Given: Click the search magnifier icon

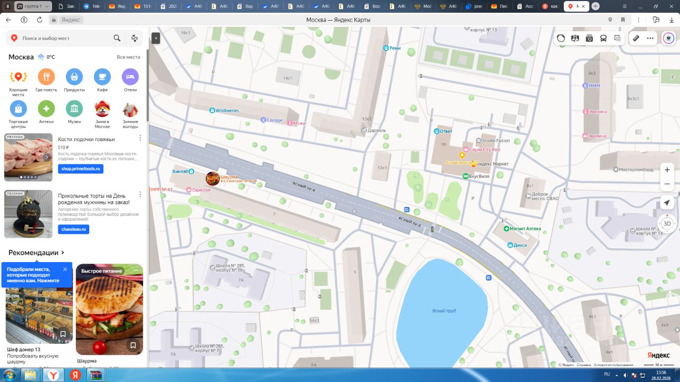Looking at the screenshot, I should coord(117,38).
